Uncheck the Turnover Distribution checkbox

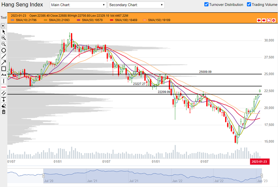coord(206,4)
